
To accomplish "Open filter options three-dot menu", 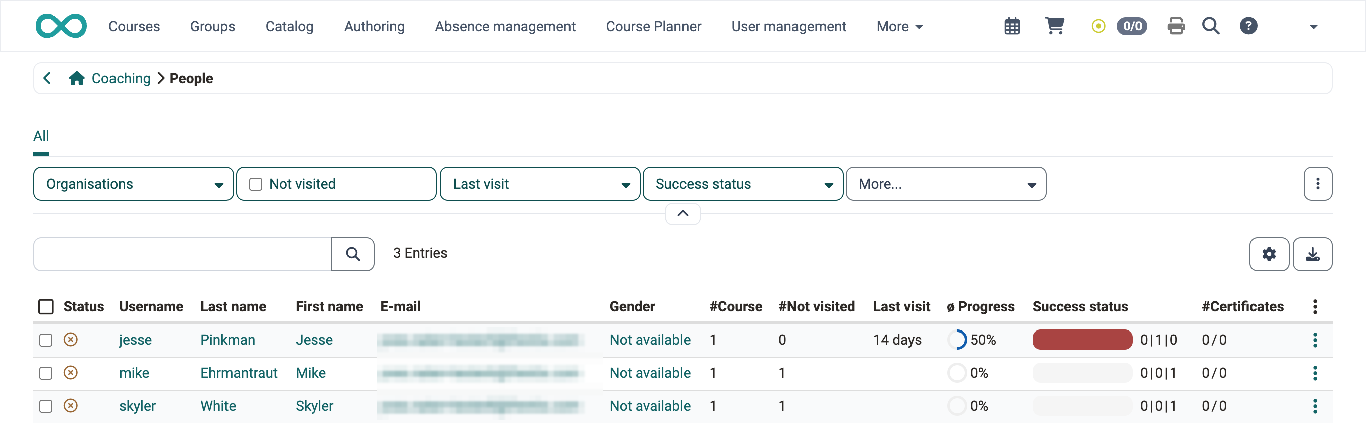I will [1318, 184].
